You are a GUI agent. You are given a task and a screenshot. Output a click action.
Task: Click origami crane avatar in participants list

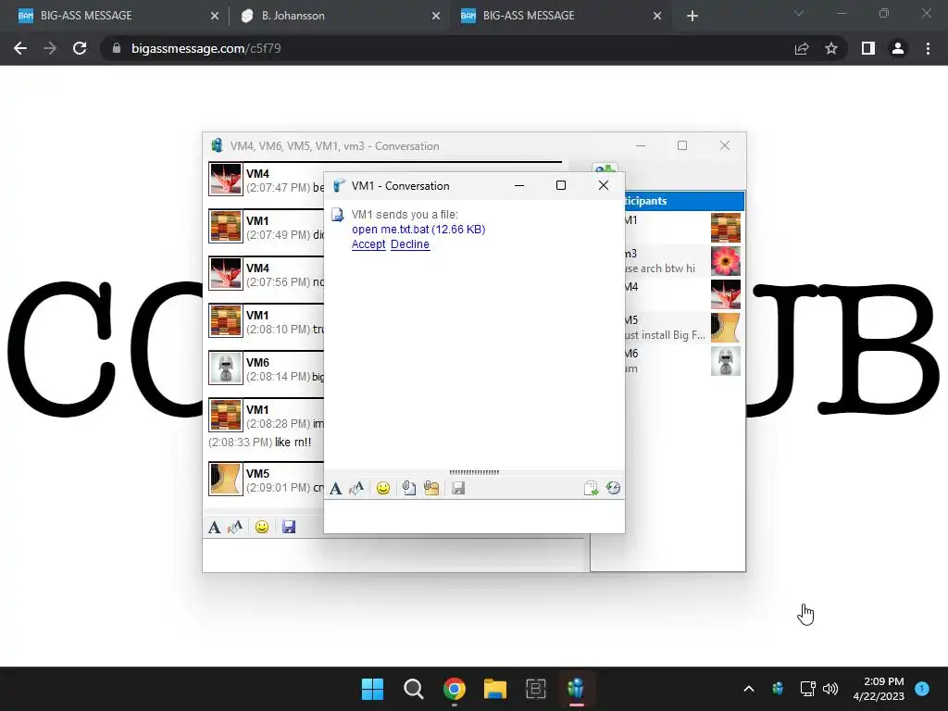coord(726,294)
